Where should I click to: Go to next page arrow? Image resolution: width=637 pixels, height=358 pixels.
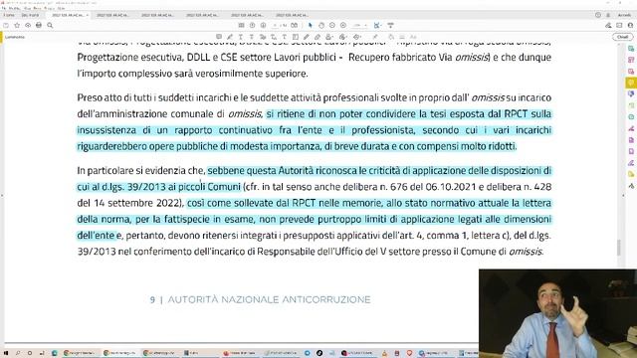[263, 25]
